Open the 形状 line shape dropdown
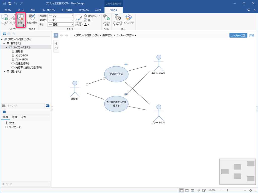258x193 pixels. point(60,24)
